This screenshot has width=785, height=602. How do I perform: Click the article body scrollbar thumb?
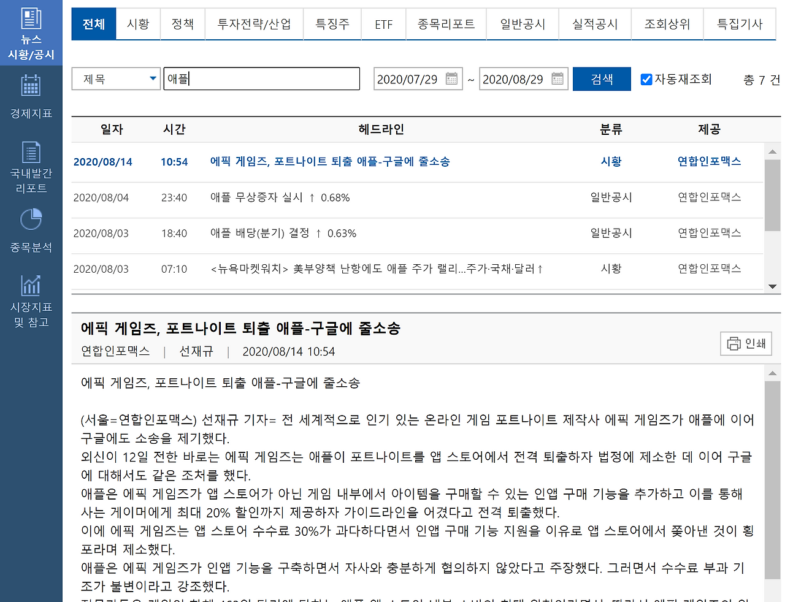coord(772,480)
